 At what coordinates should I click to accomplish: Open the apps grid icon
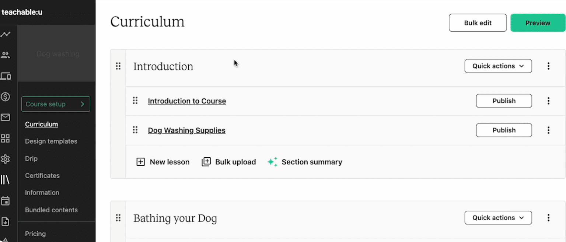[x=6, y=138]
